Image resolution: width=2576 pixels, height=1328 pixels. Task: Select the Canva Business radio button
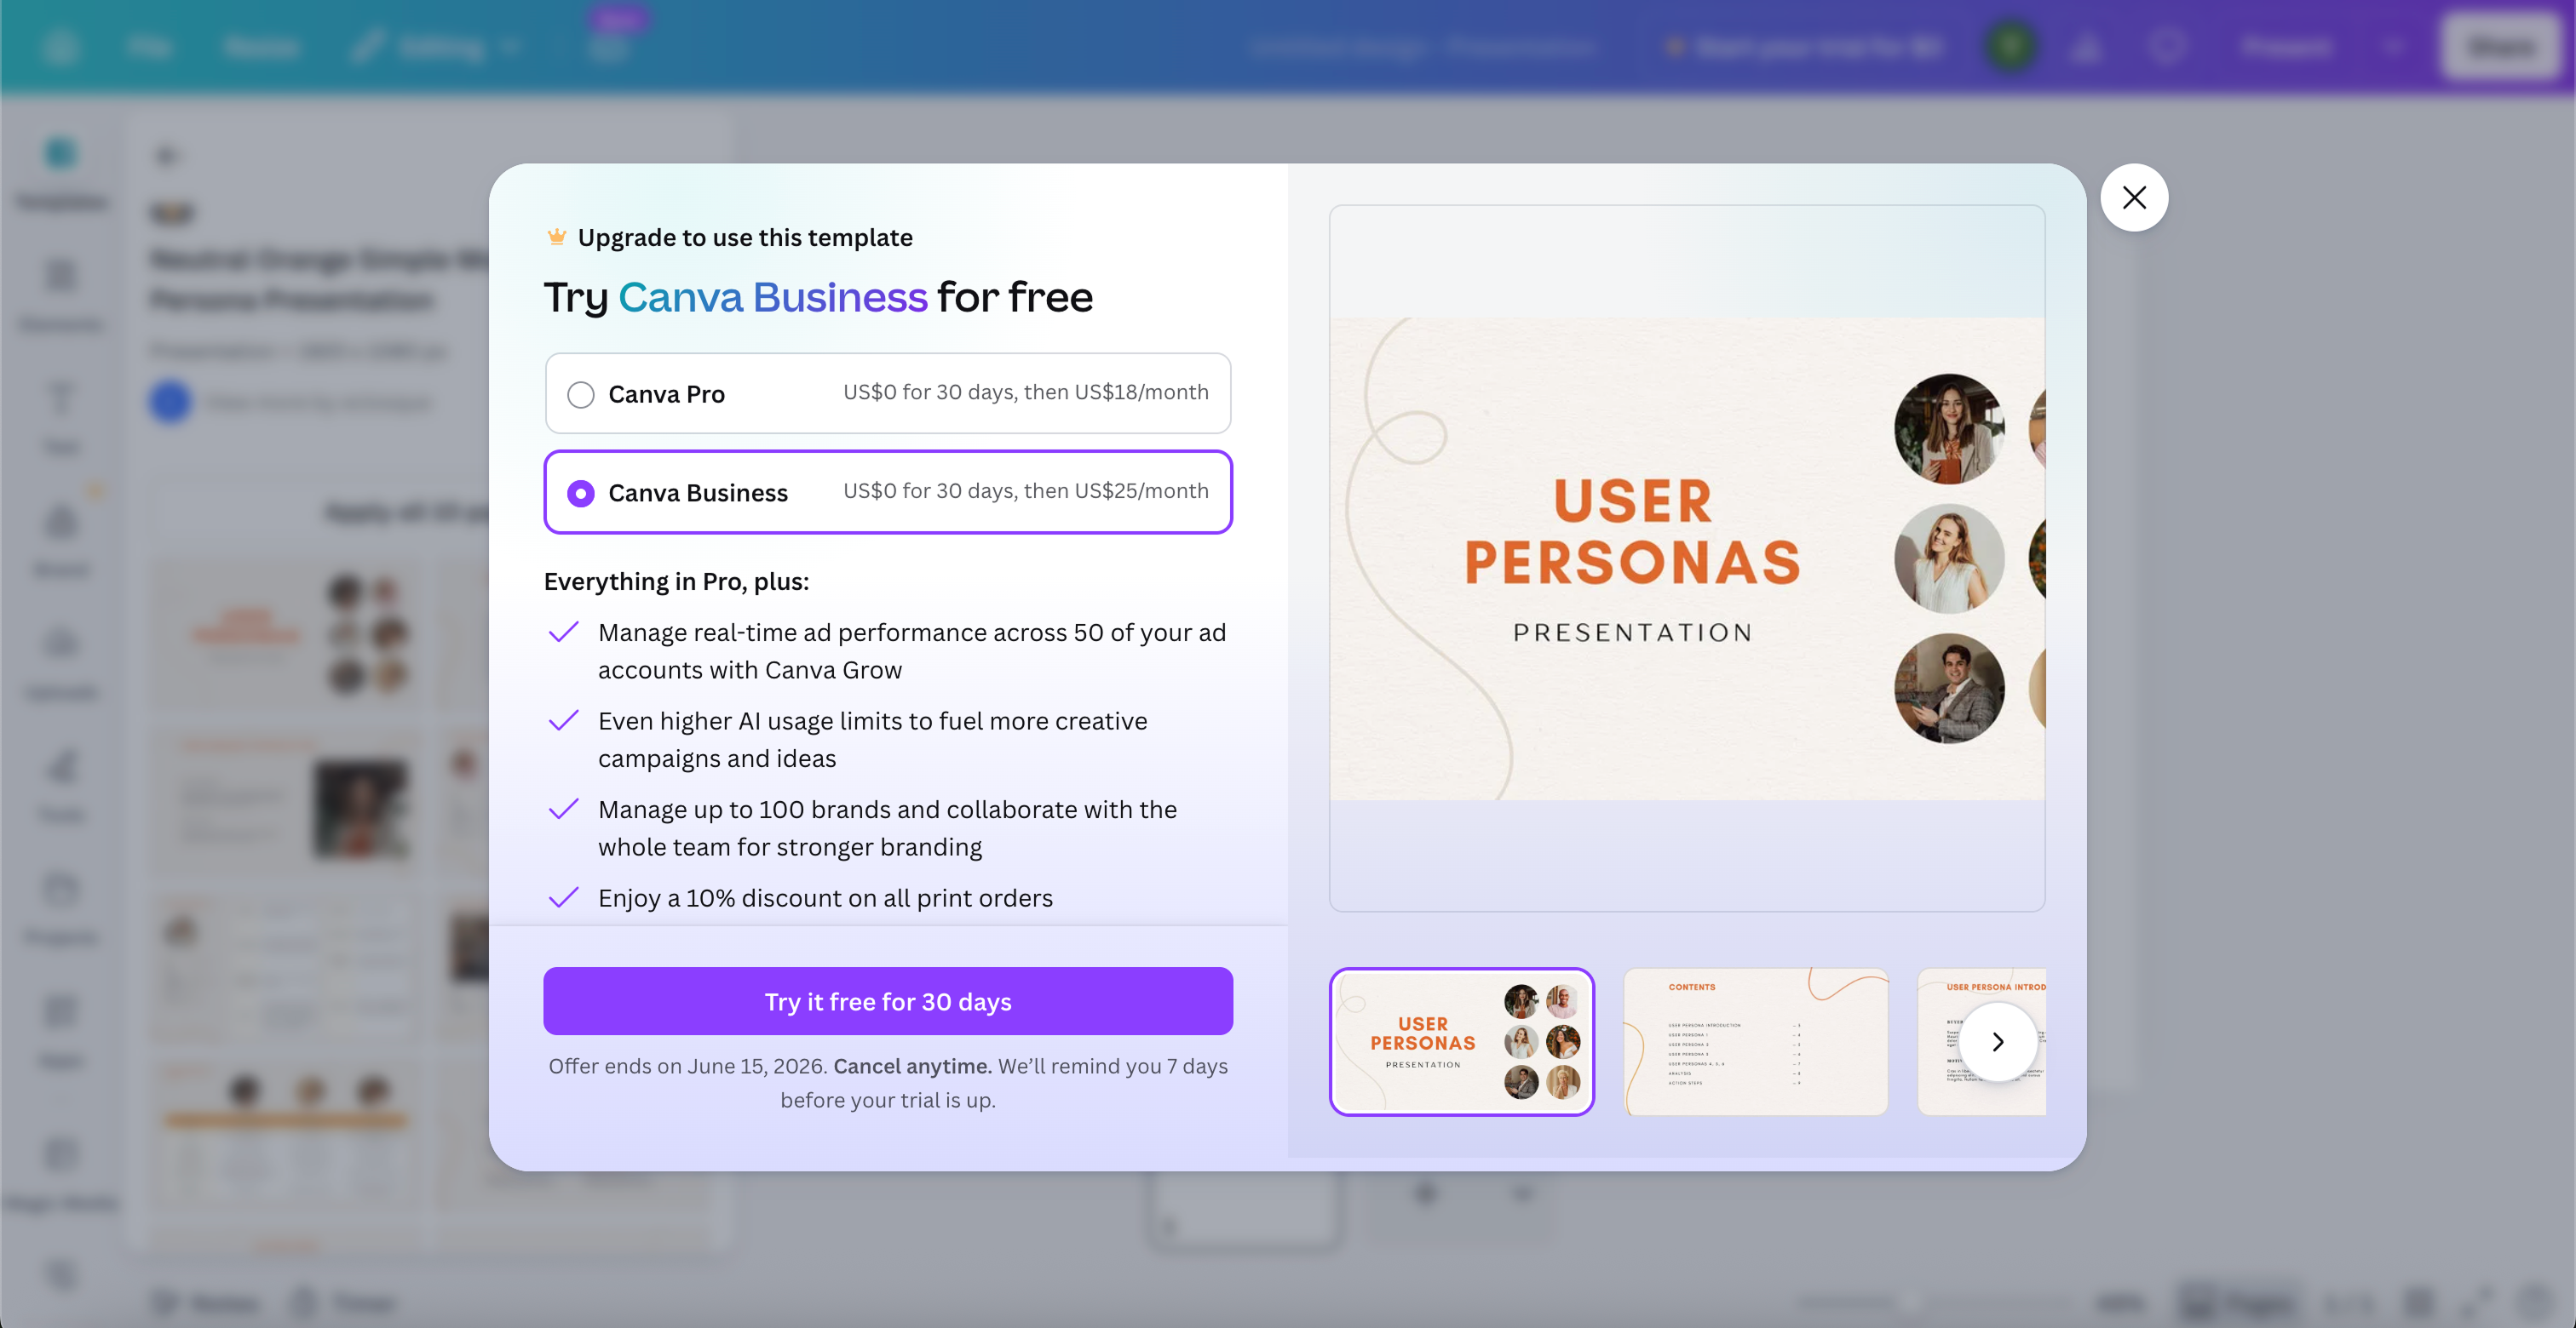pos(580,494)
